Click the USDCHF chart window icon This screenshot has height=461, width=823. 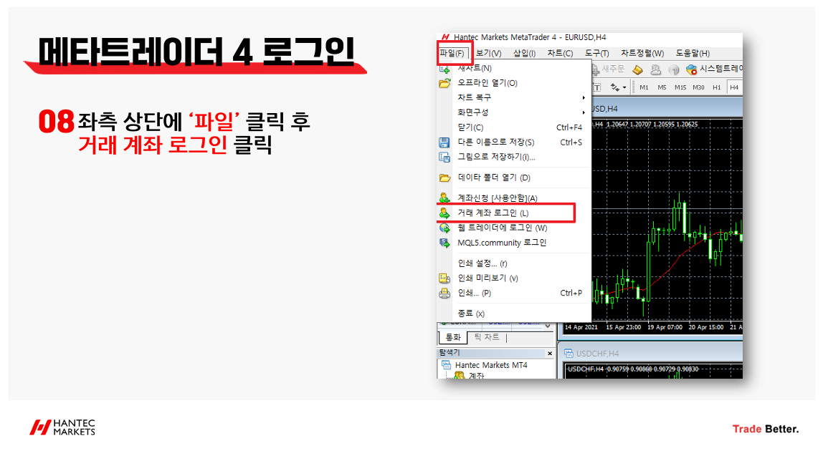click(x=569, y=354)
